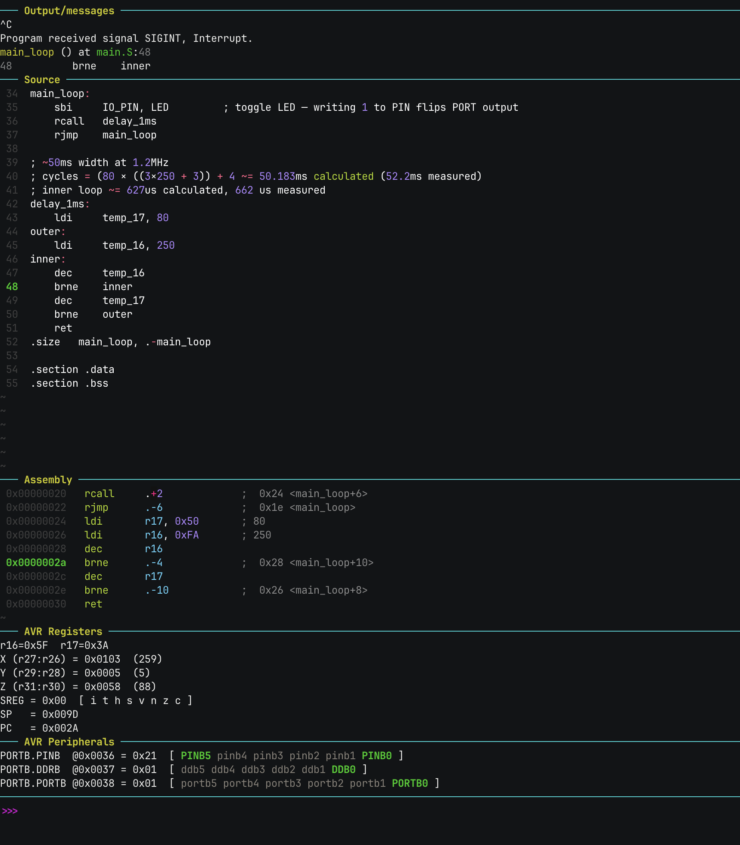Click '.size main_loop, .-main_loop' line
The height and width of the screenshot is (845, 740).
pyautogui.click(x=121, y=342)
